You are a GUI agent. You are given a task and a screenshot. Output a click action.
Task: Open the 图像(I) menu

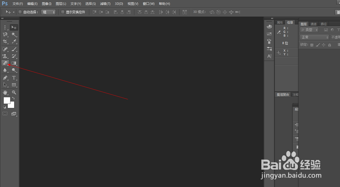[47, 4]
